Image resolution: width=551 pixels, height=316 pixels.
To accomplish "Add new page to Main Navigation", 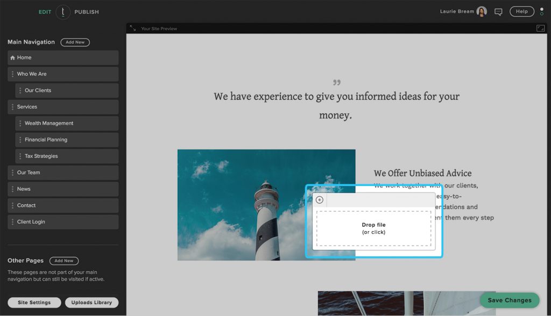I will tap(75, 42).
